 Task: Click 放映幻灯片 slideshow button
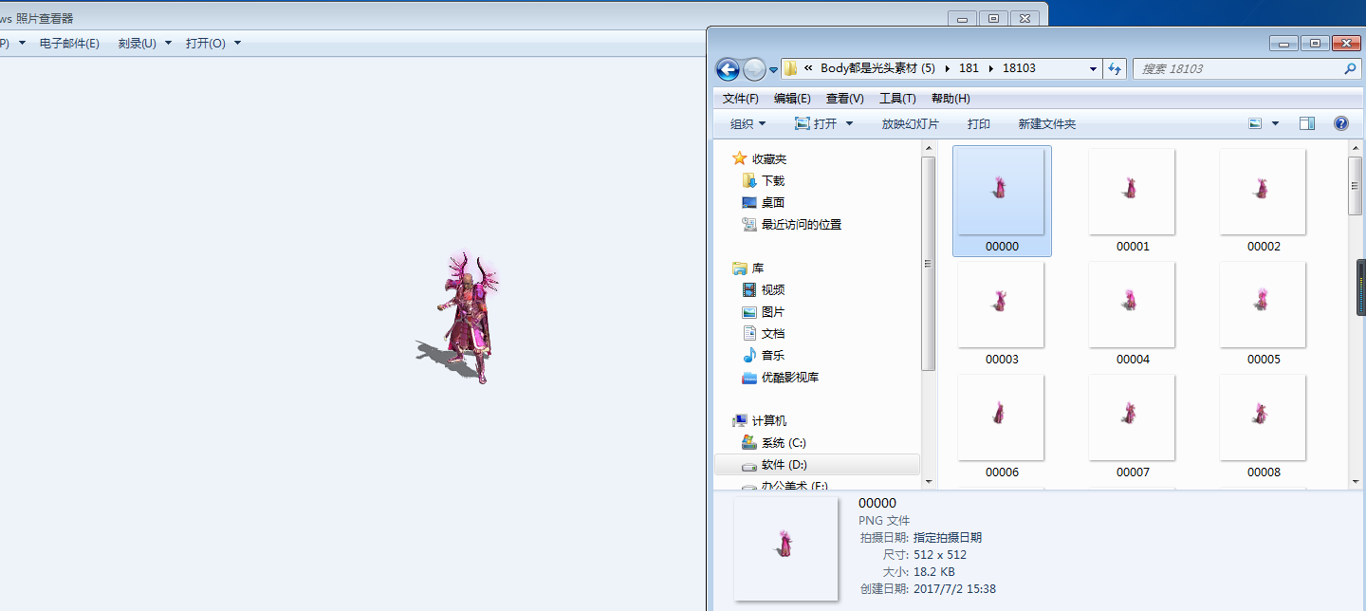click(911, 124)
